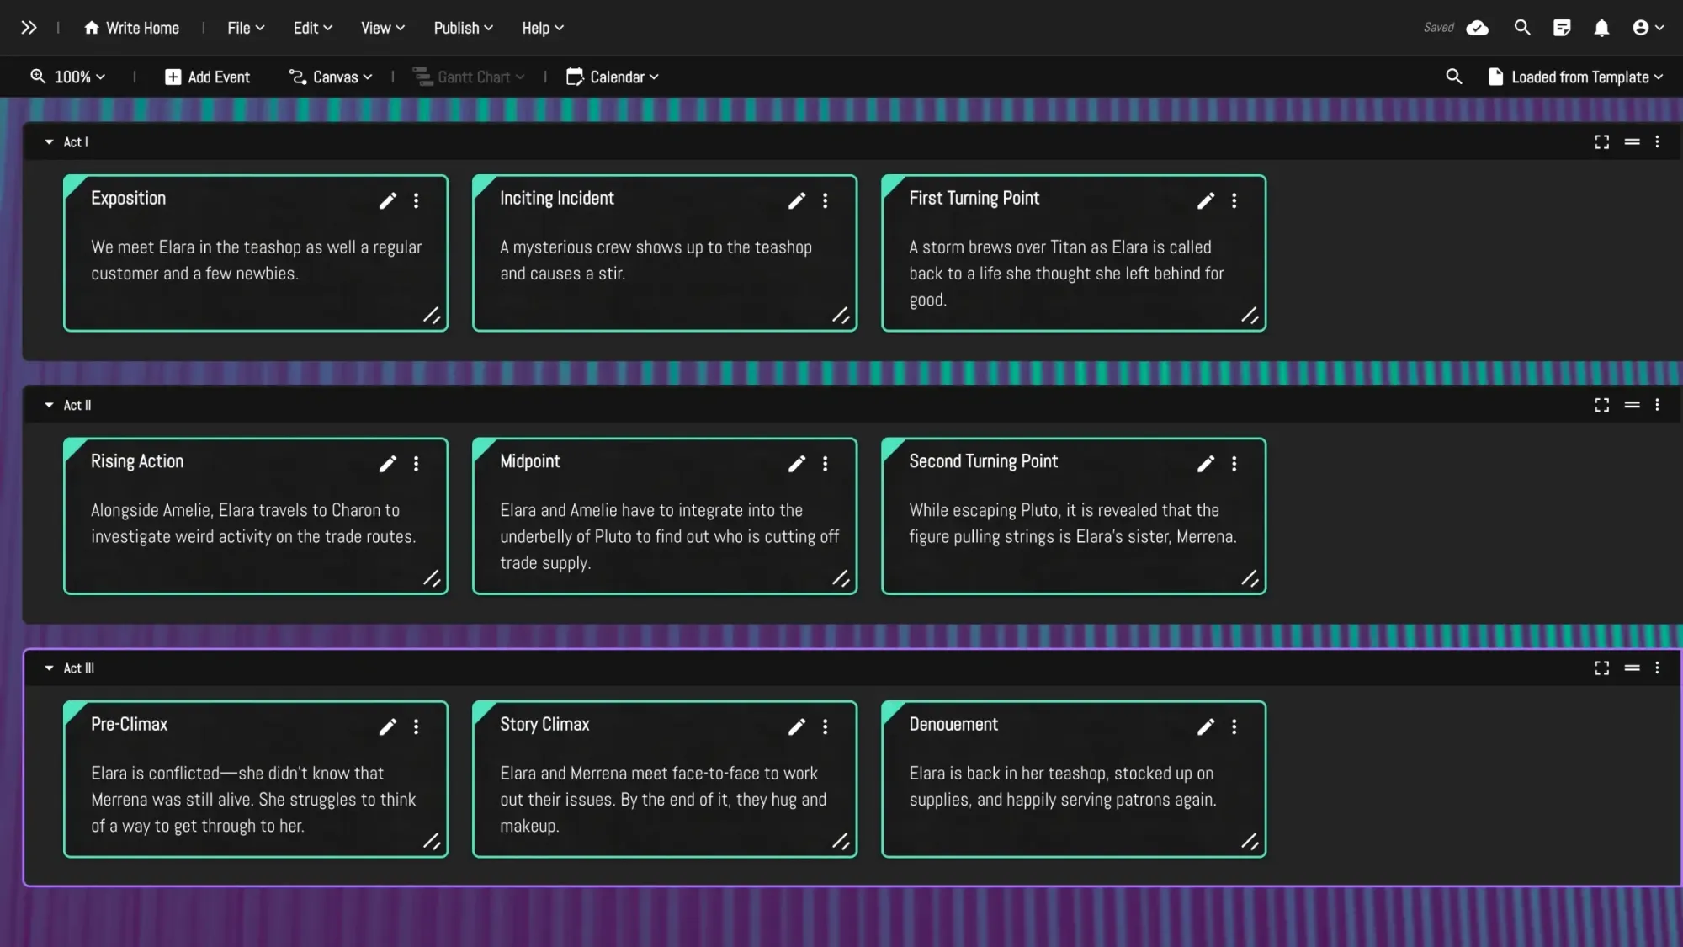This screenshot has height=947, width=1683.
Task: Open more options on Inciting Incident card
Action: [x=825, y=200]
